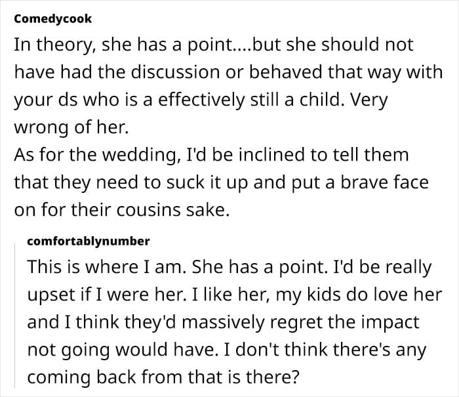The width and height of the screenshot is (459, 397).
Task: Open the comfortablynumber user profile
Action: click(x=89, y=241)
